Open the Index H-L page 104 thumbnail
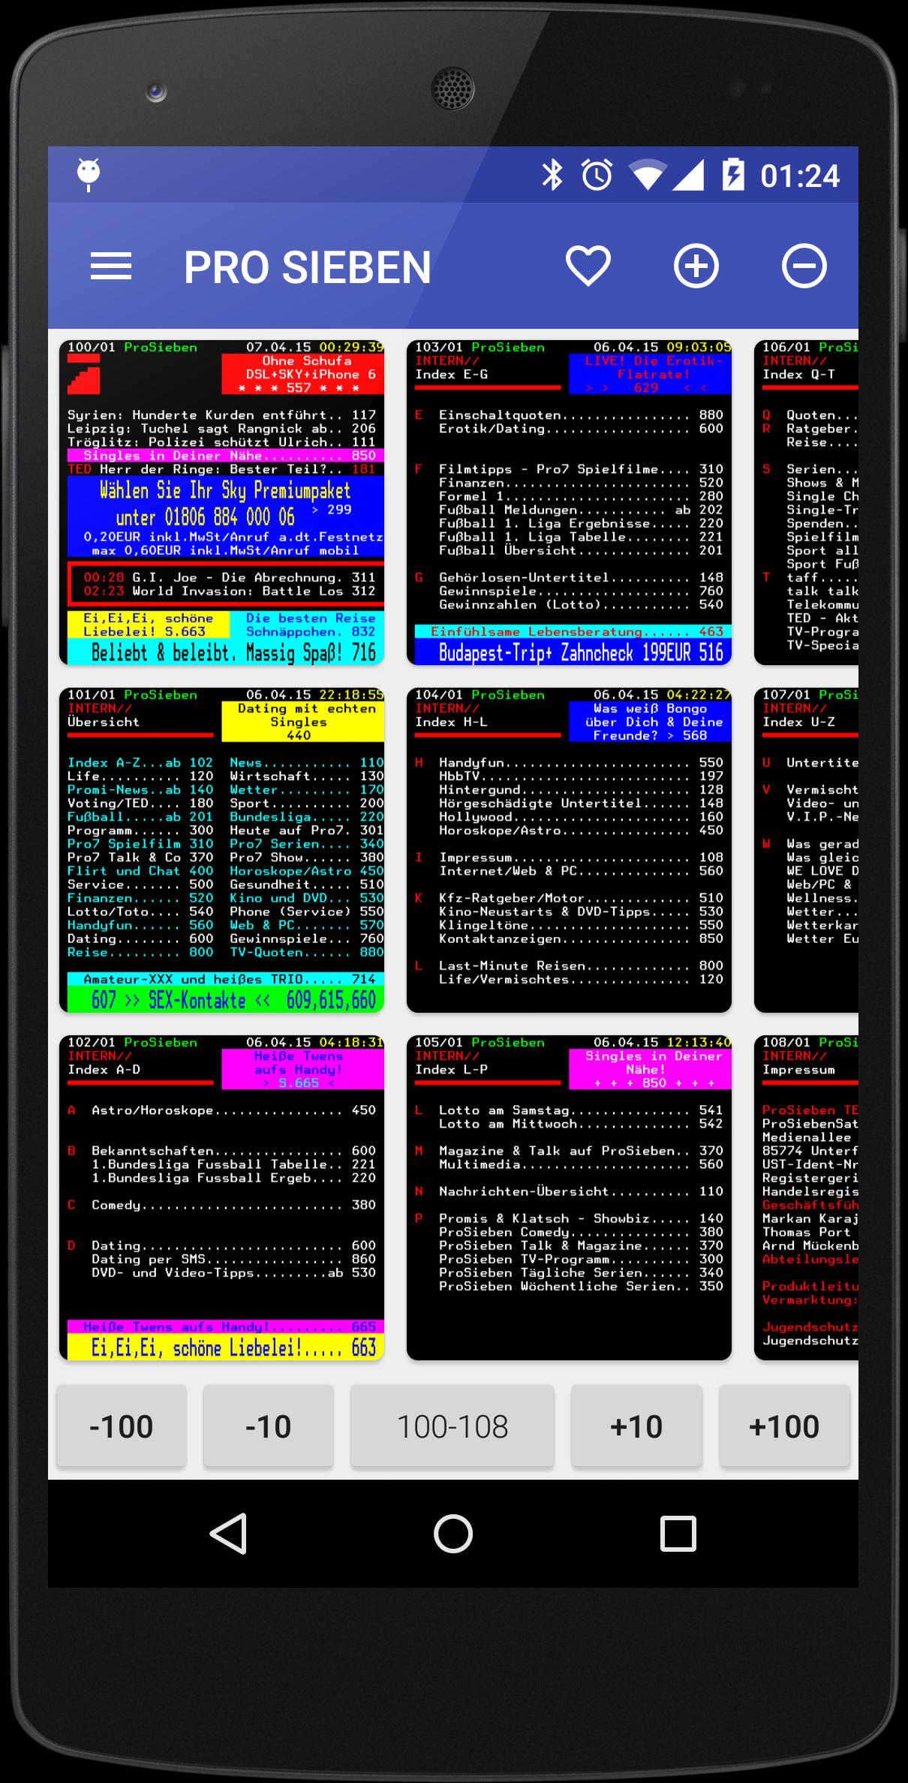The width and height of the screenshot is (908, 1783). coord(569,850)
